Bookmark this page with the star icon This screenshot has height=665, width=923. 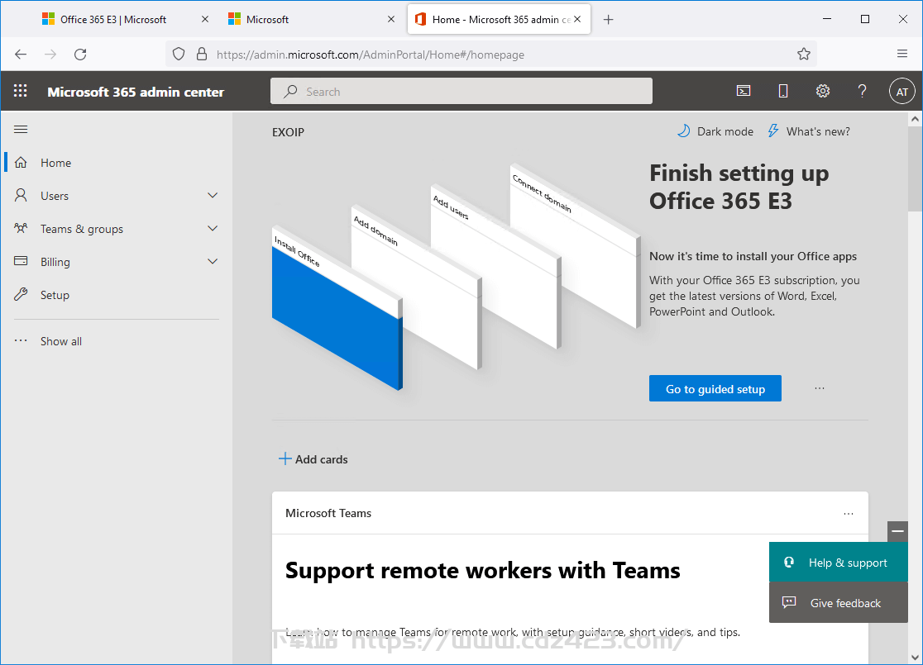(x=804, y=54)
